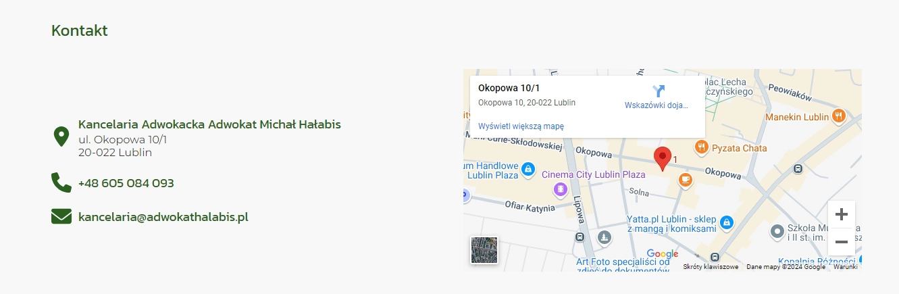
Task: Click 'Wskazówki doja...' directions link
Action: (657, 105)
